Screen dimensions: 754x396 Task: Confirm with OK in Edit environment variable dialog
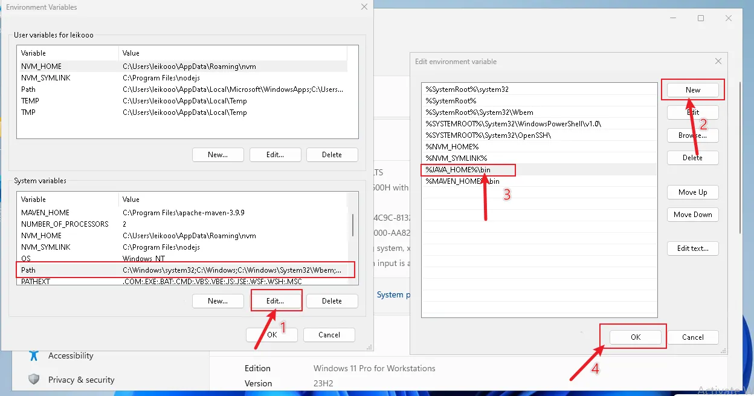click(635, 337)
